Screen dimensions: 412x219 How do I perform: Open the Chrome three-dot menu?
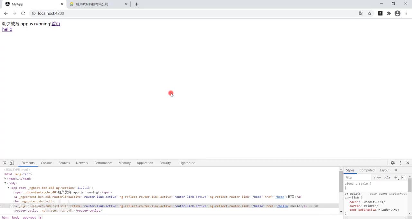point(406,13)
